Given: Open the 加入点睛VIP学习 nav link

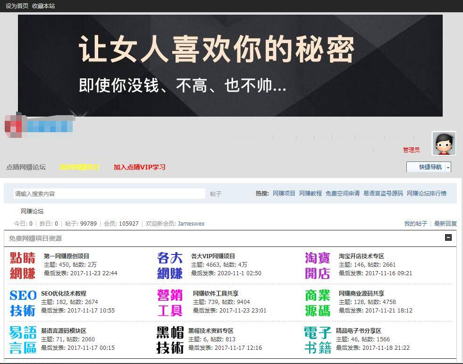Looking at the screenshot, I should click(139, 167).
